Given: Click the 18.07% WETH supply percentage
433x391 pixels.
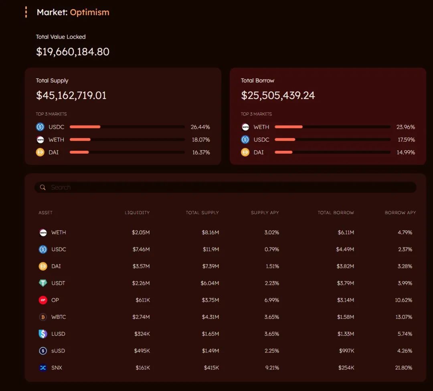Looking at the screenshot, I should 201,140.
